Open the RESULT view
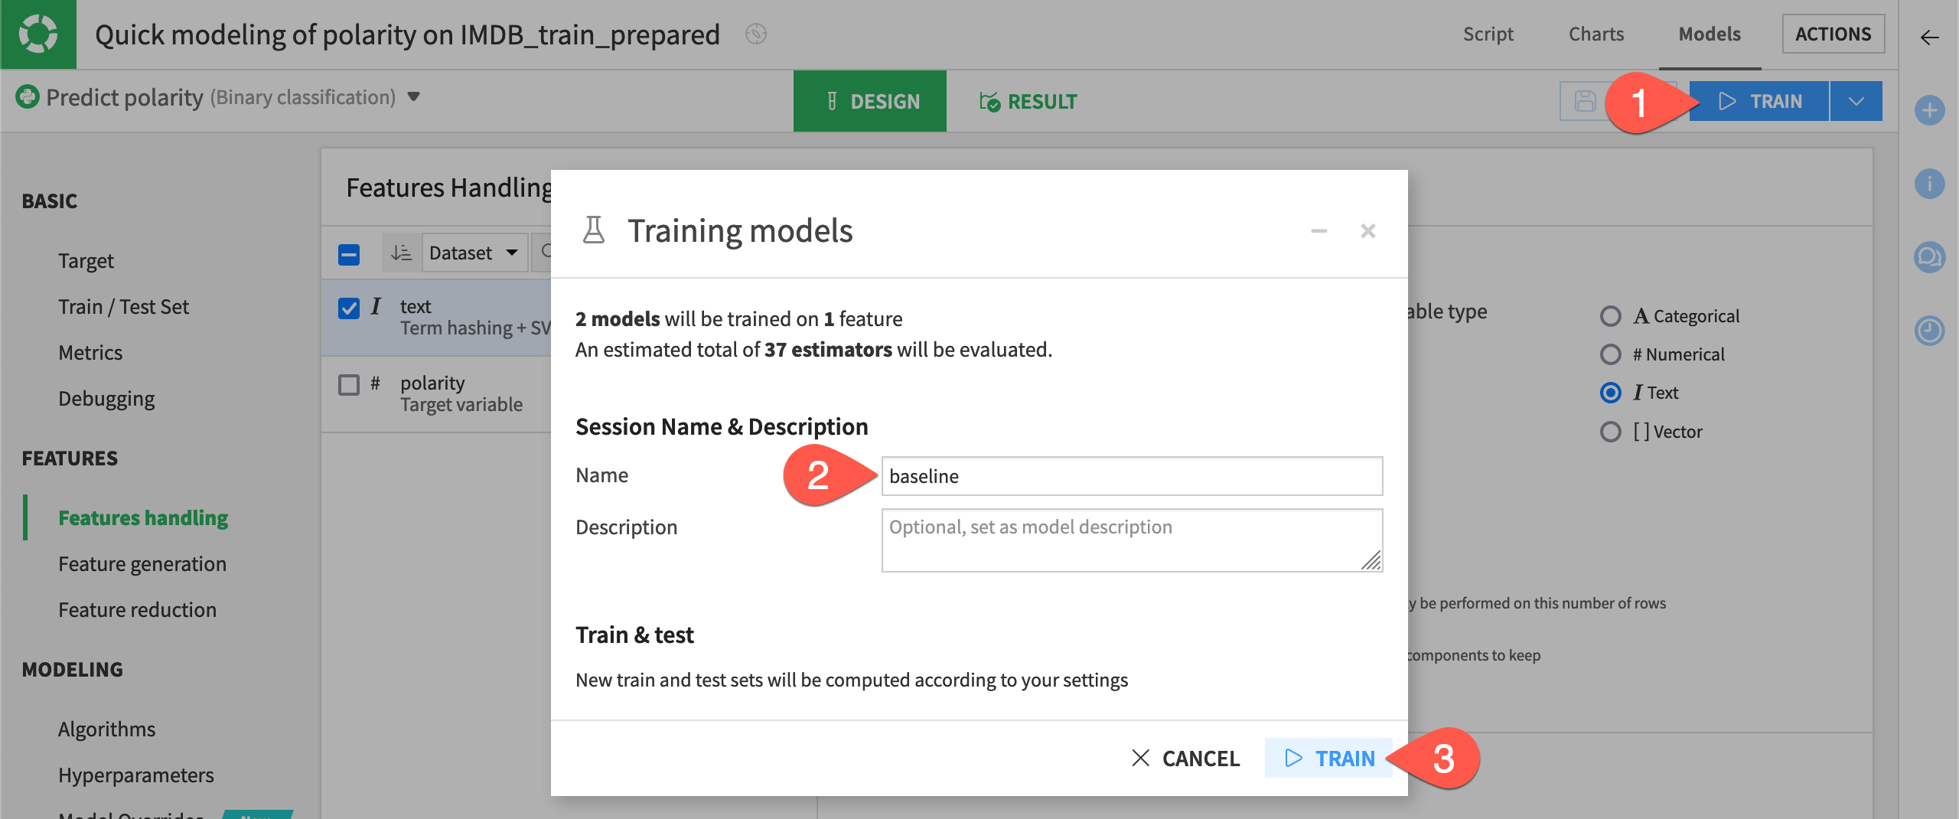 pyautogui.click(x=1028, y=100)
